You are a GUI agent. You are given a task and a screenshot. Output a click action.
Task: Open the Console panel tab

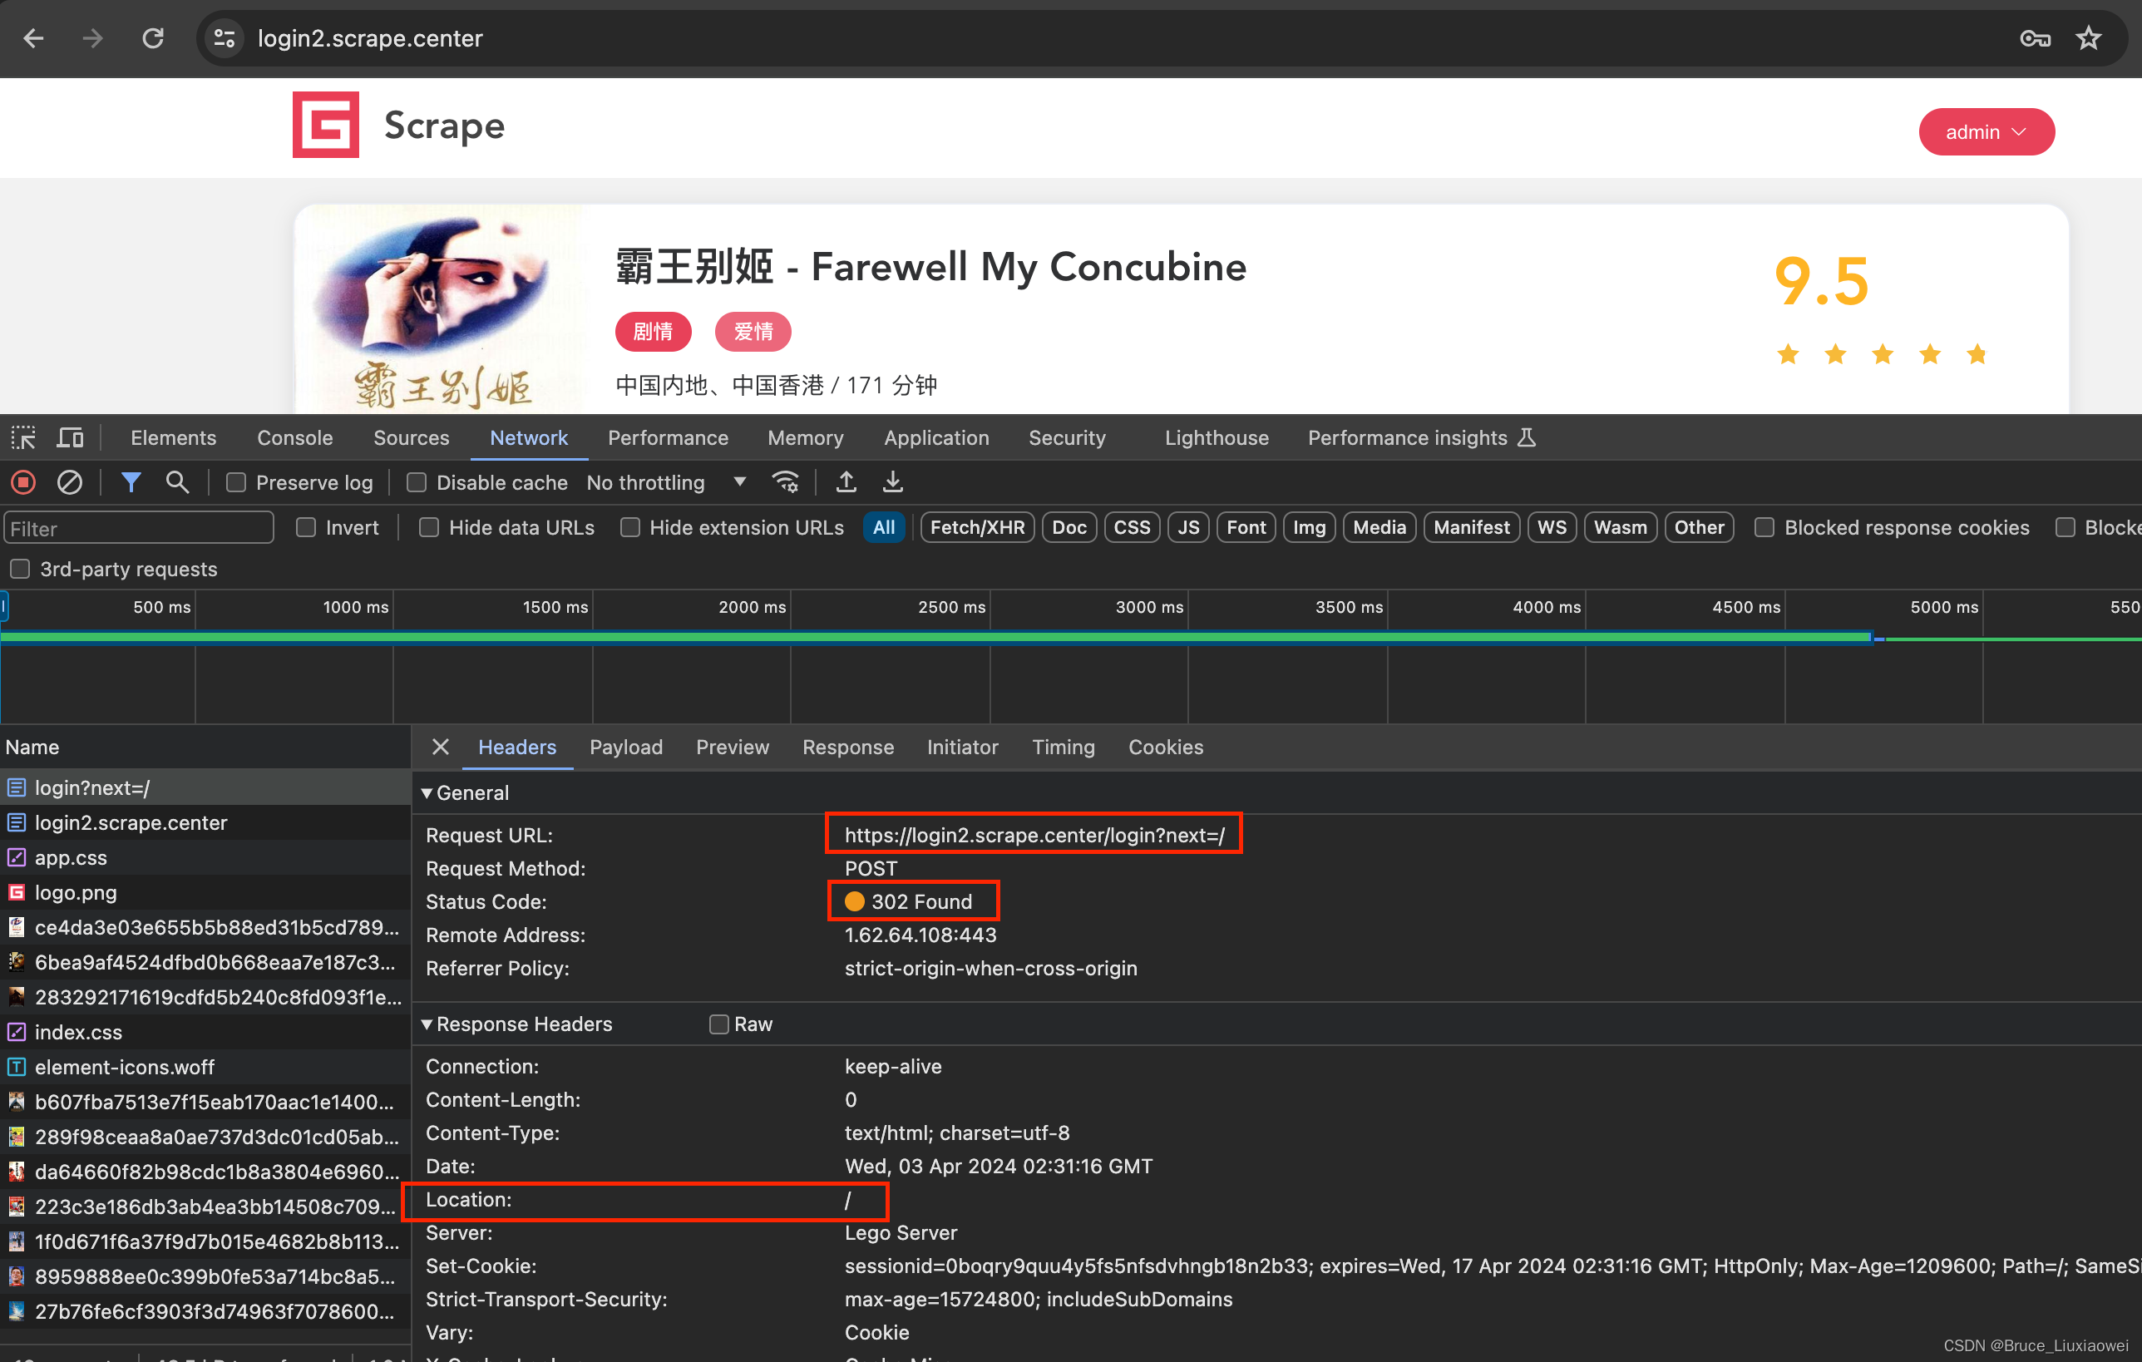coord(294,437)
